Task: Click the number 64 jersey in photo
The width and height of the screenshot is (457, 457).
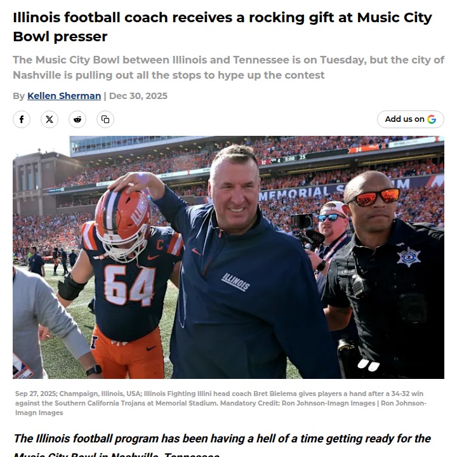Action: click(x=129, y=286)
